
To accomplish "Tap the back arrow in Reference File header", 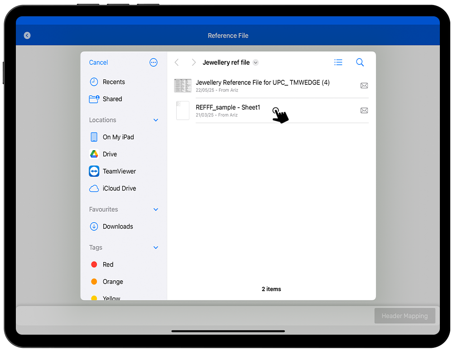I will coord(27,35).
